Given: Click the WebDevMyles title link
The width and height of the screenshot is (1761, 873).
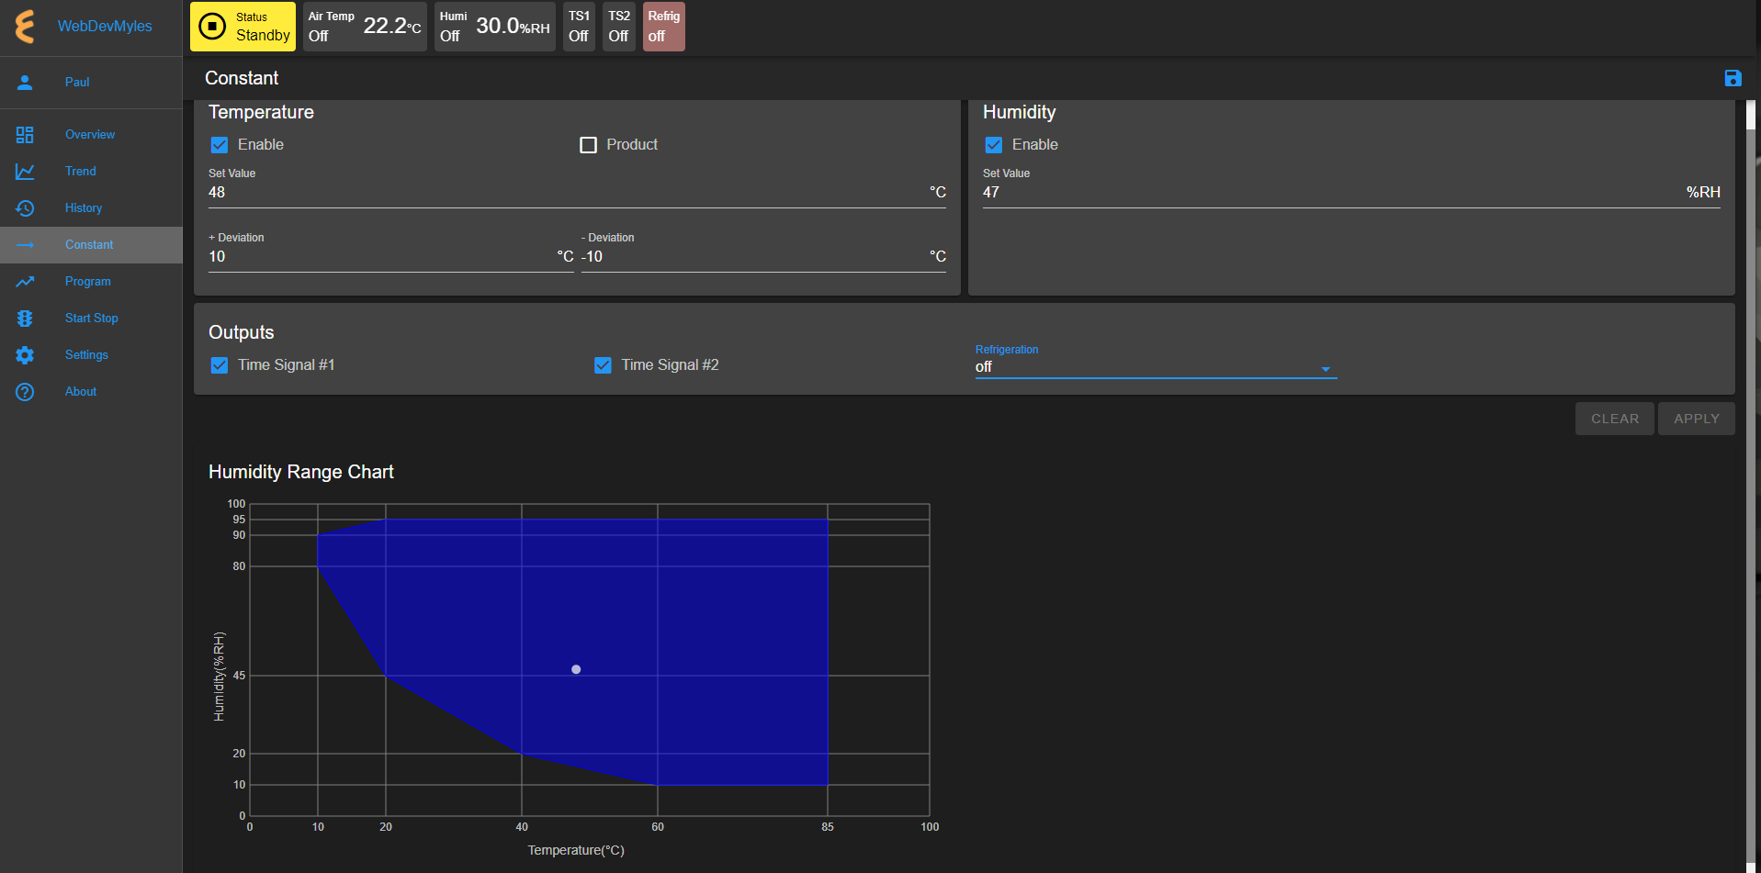Looking at the screenshot, I should click(105, 26).
